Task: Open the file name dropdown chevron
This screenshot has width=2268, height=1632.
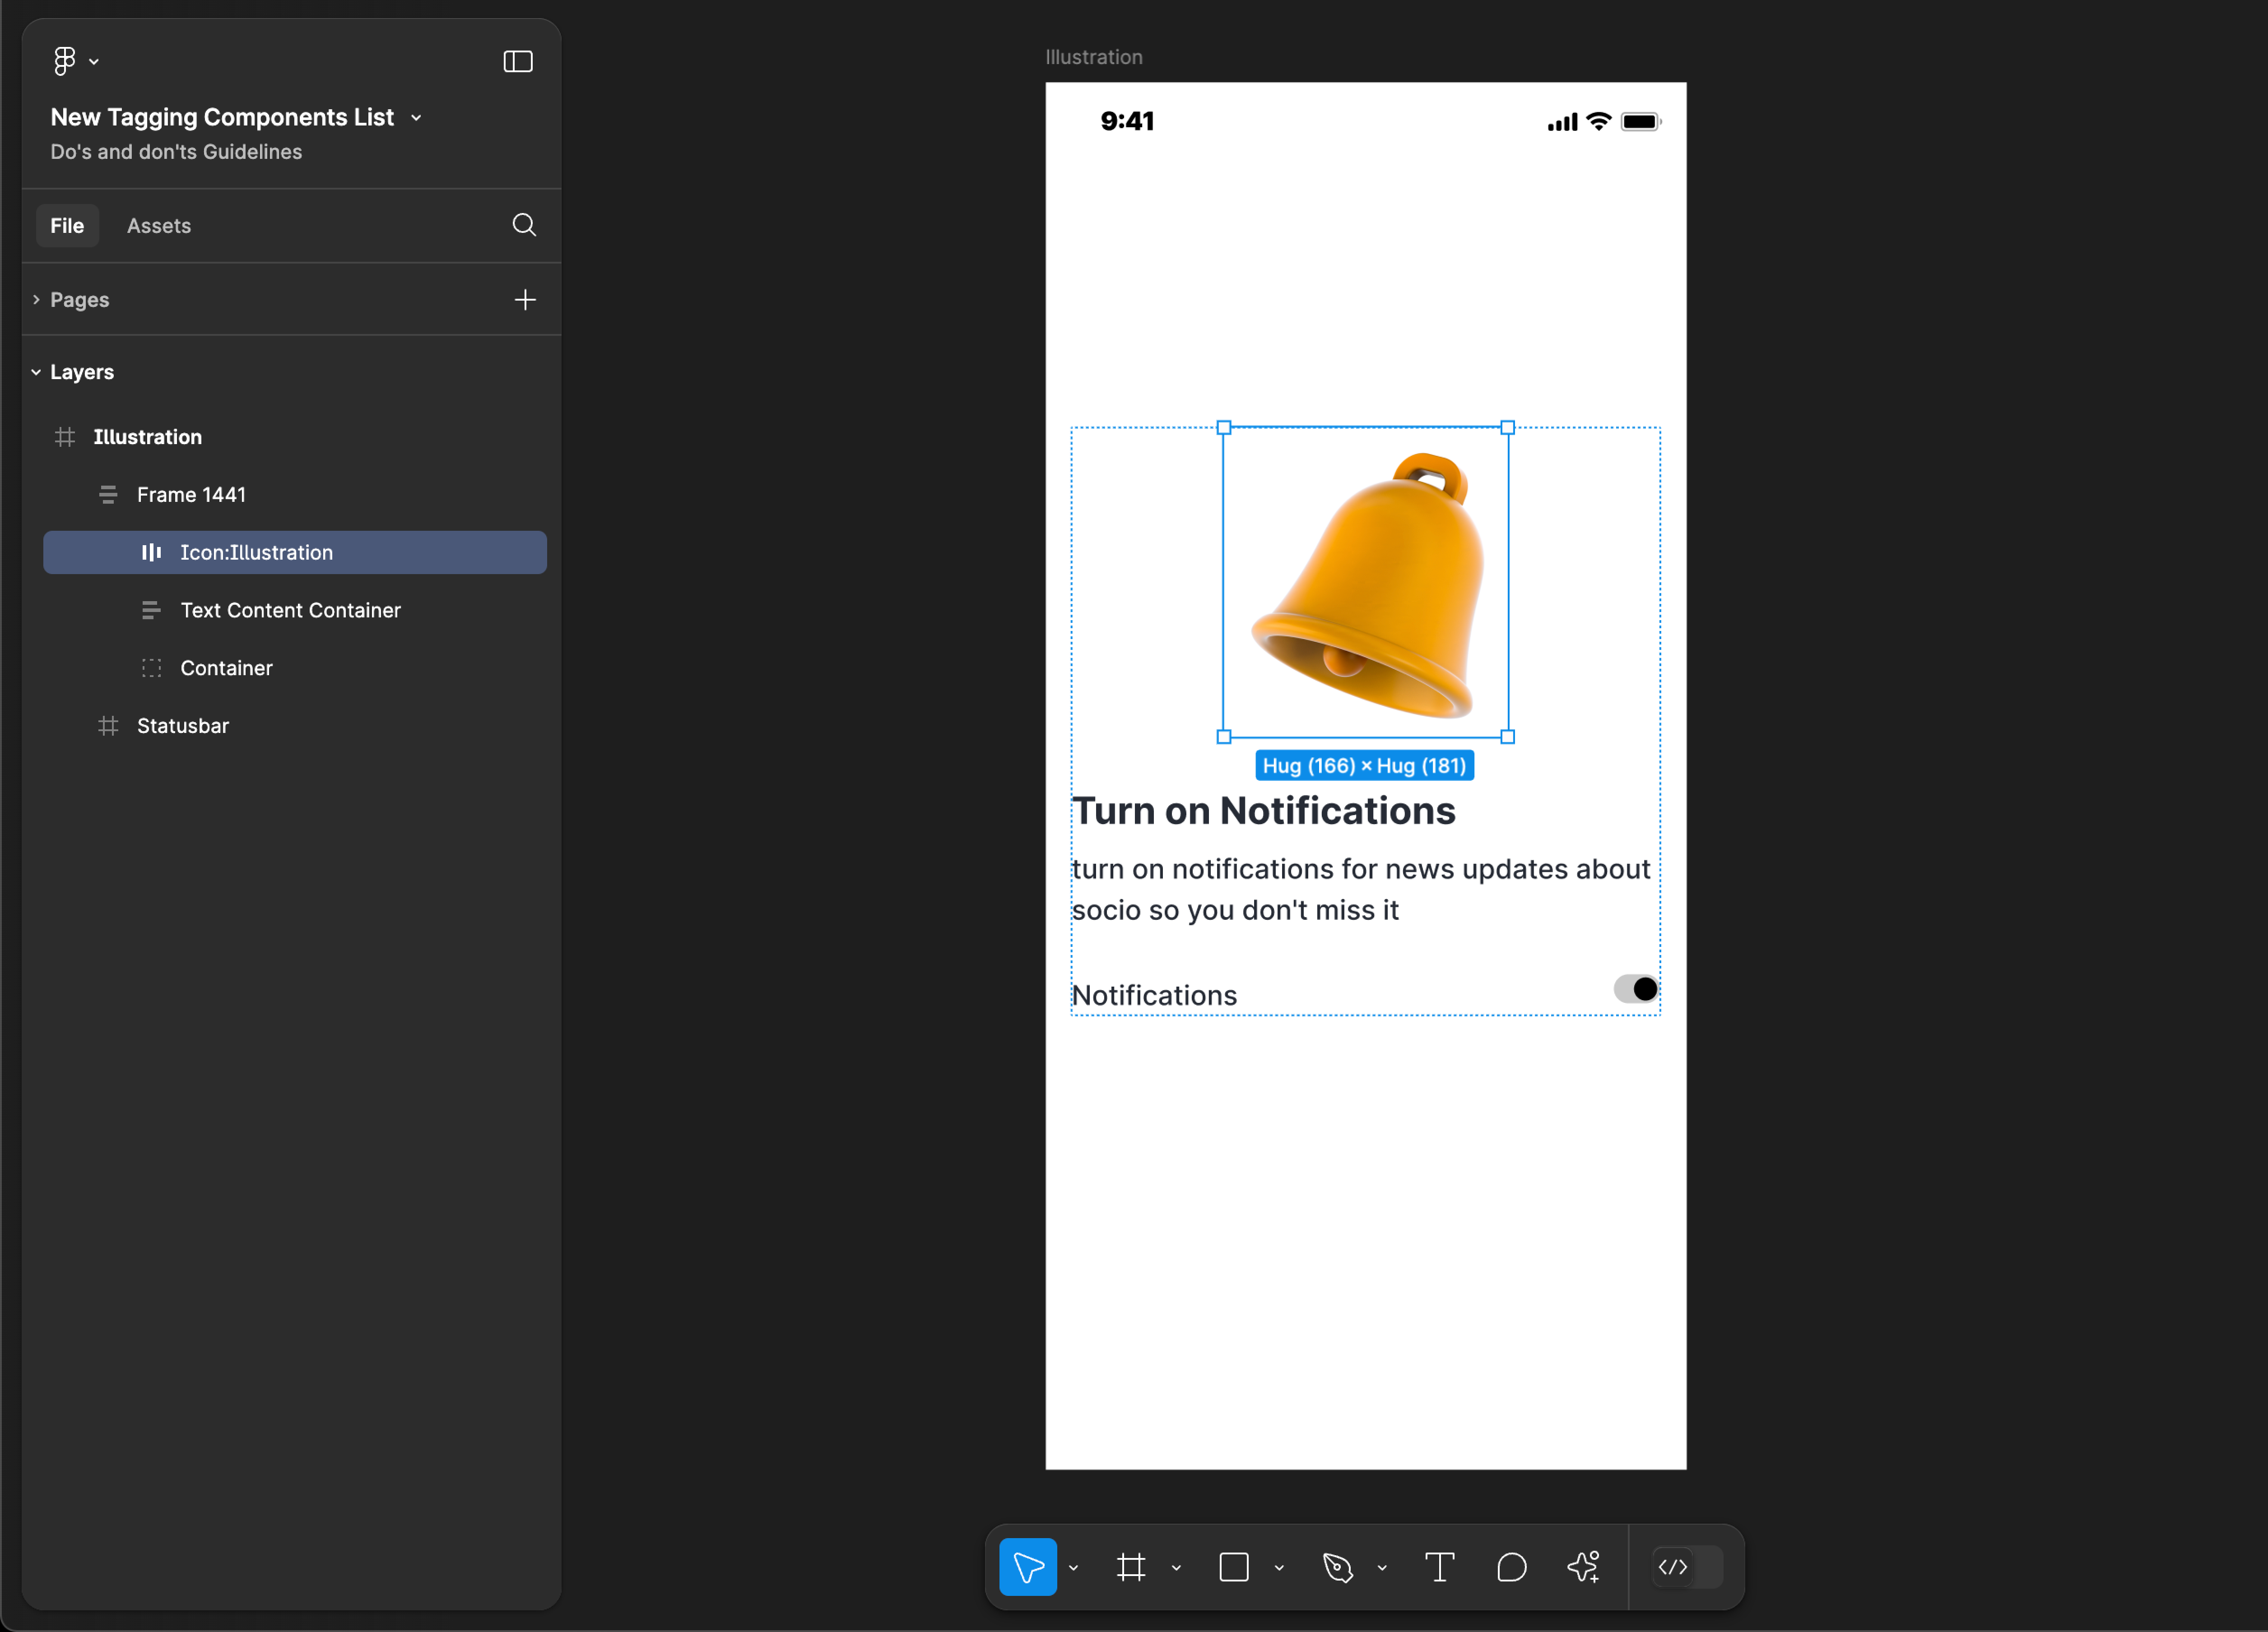Action: [x=416, y=118]
